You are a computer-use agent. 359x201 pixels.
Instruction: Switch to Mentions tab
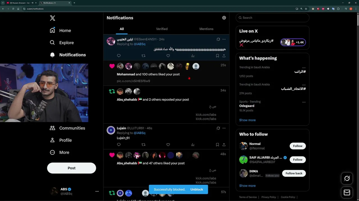click(206, 29)
